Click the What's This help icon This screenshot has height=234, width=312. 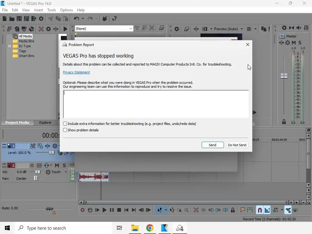tap(114, 19)
